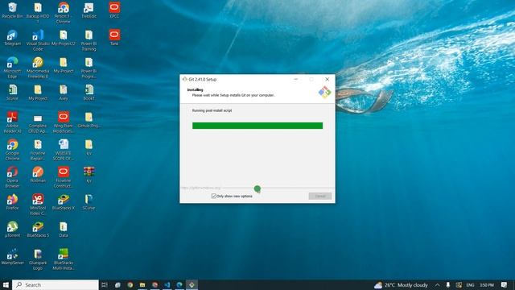
Task: Launch the Opera Browser desktop shortcut
Action: 12,177
